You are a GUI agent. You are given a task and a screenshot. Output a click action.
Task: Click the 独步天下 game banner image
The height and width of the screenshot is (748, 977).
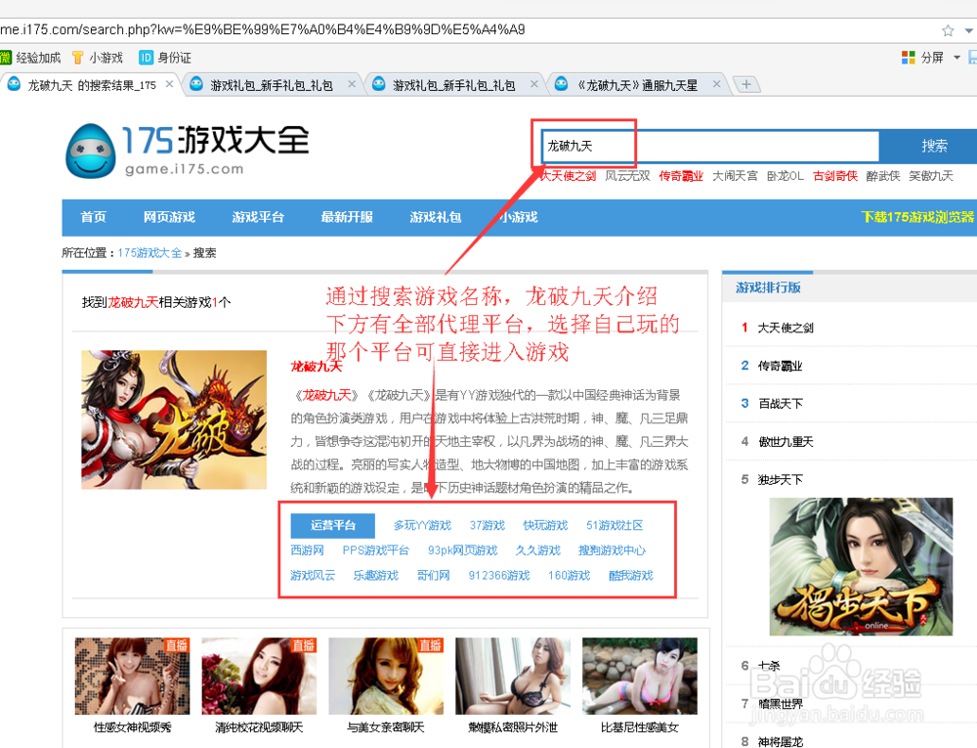861,567
